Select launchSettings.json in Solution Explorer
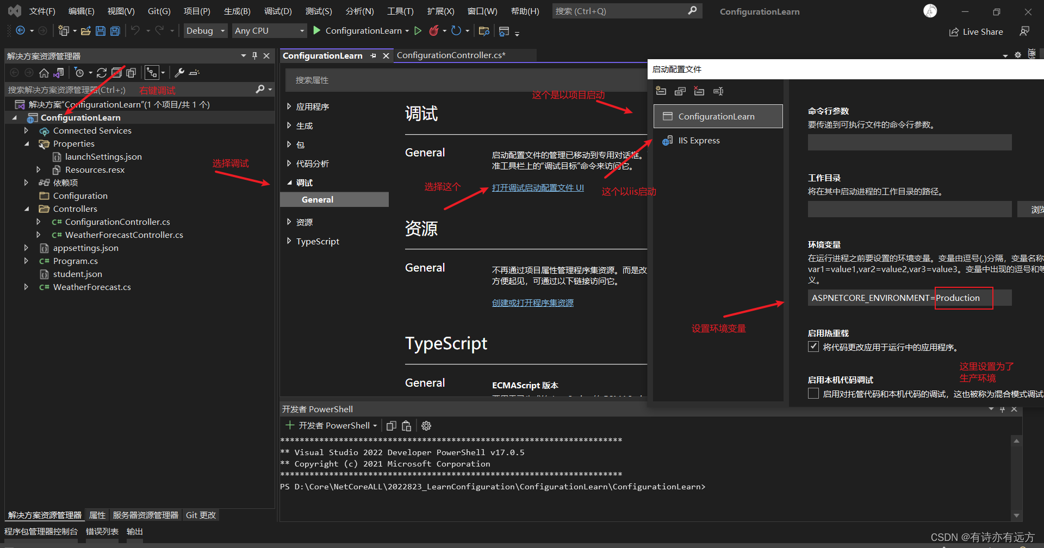 [x=103, y=156]
